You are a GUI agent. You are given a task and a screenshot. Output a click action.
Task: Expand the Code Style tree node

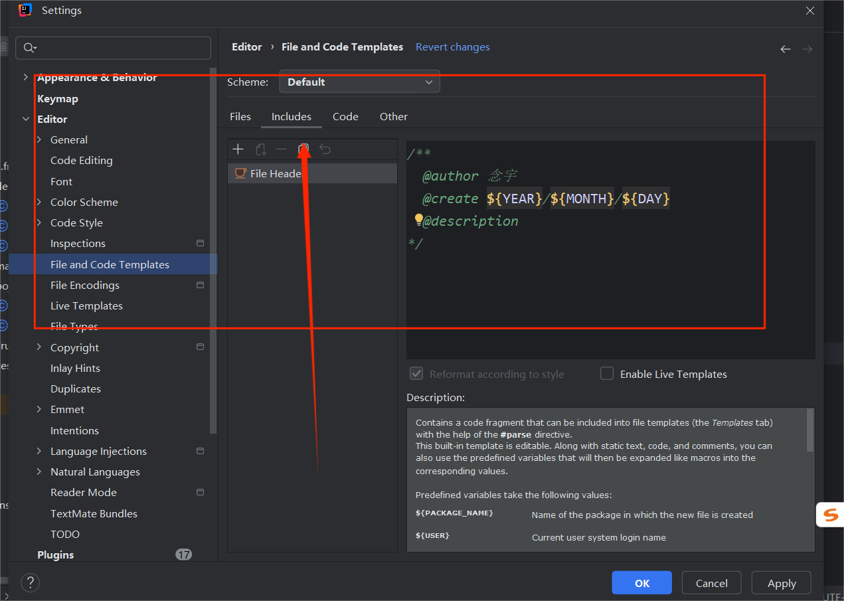[x=39, y=223]
